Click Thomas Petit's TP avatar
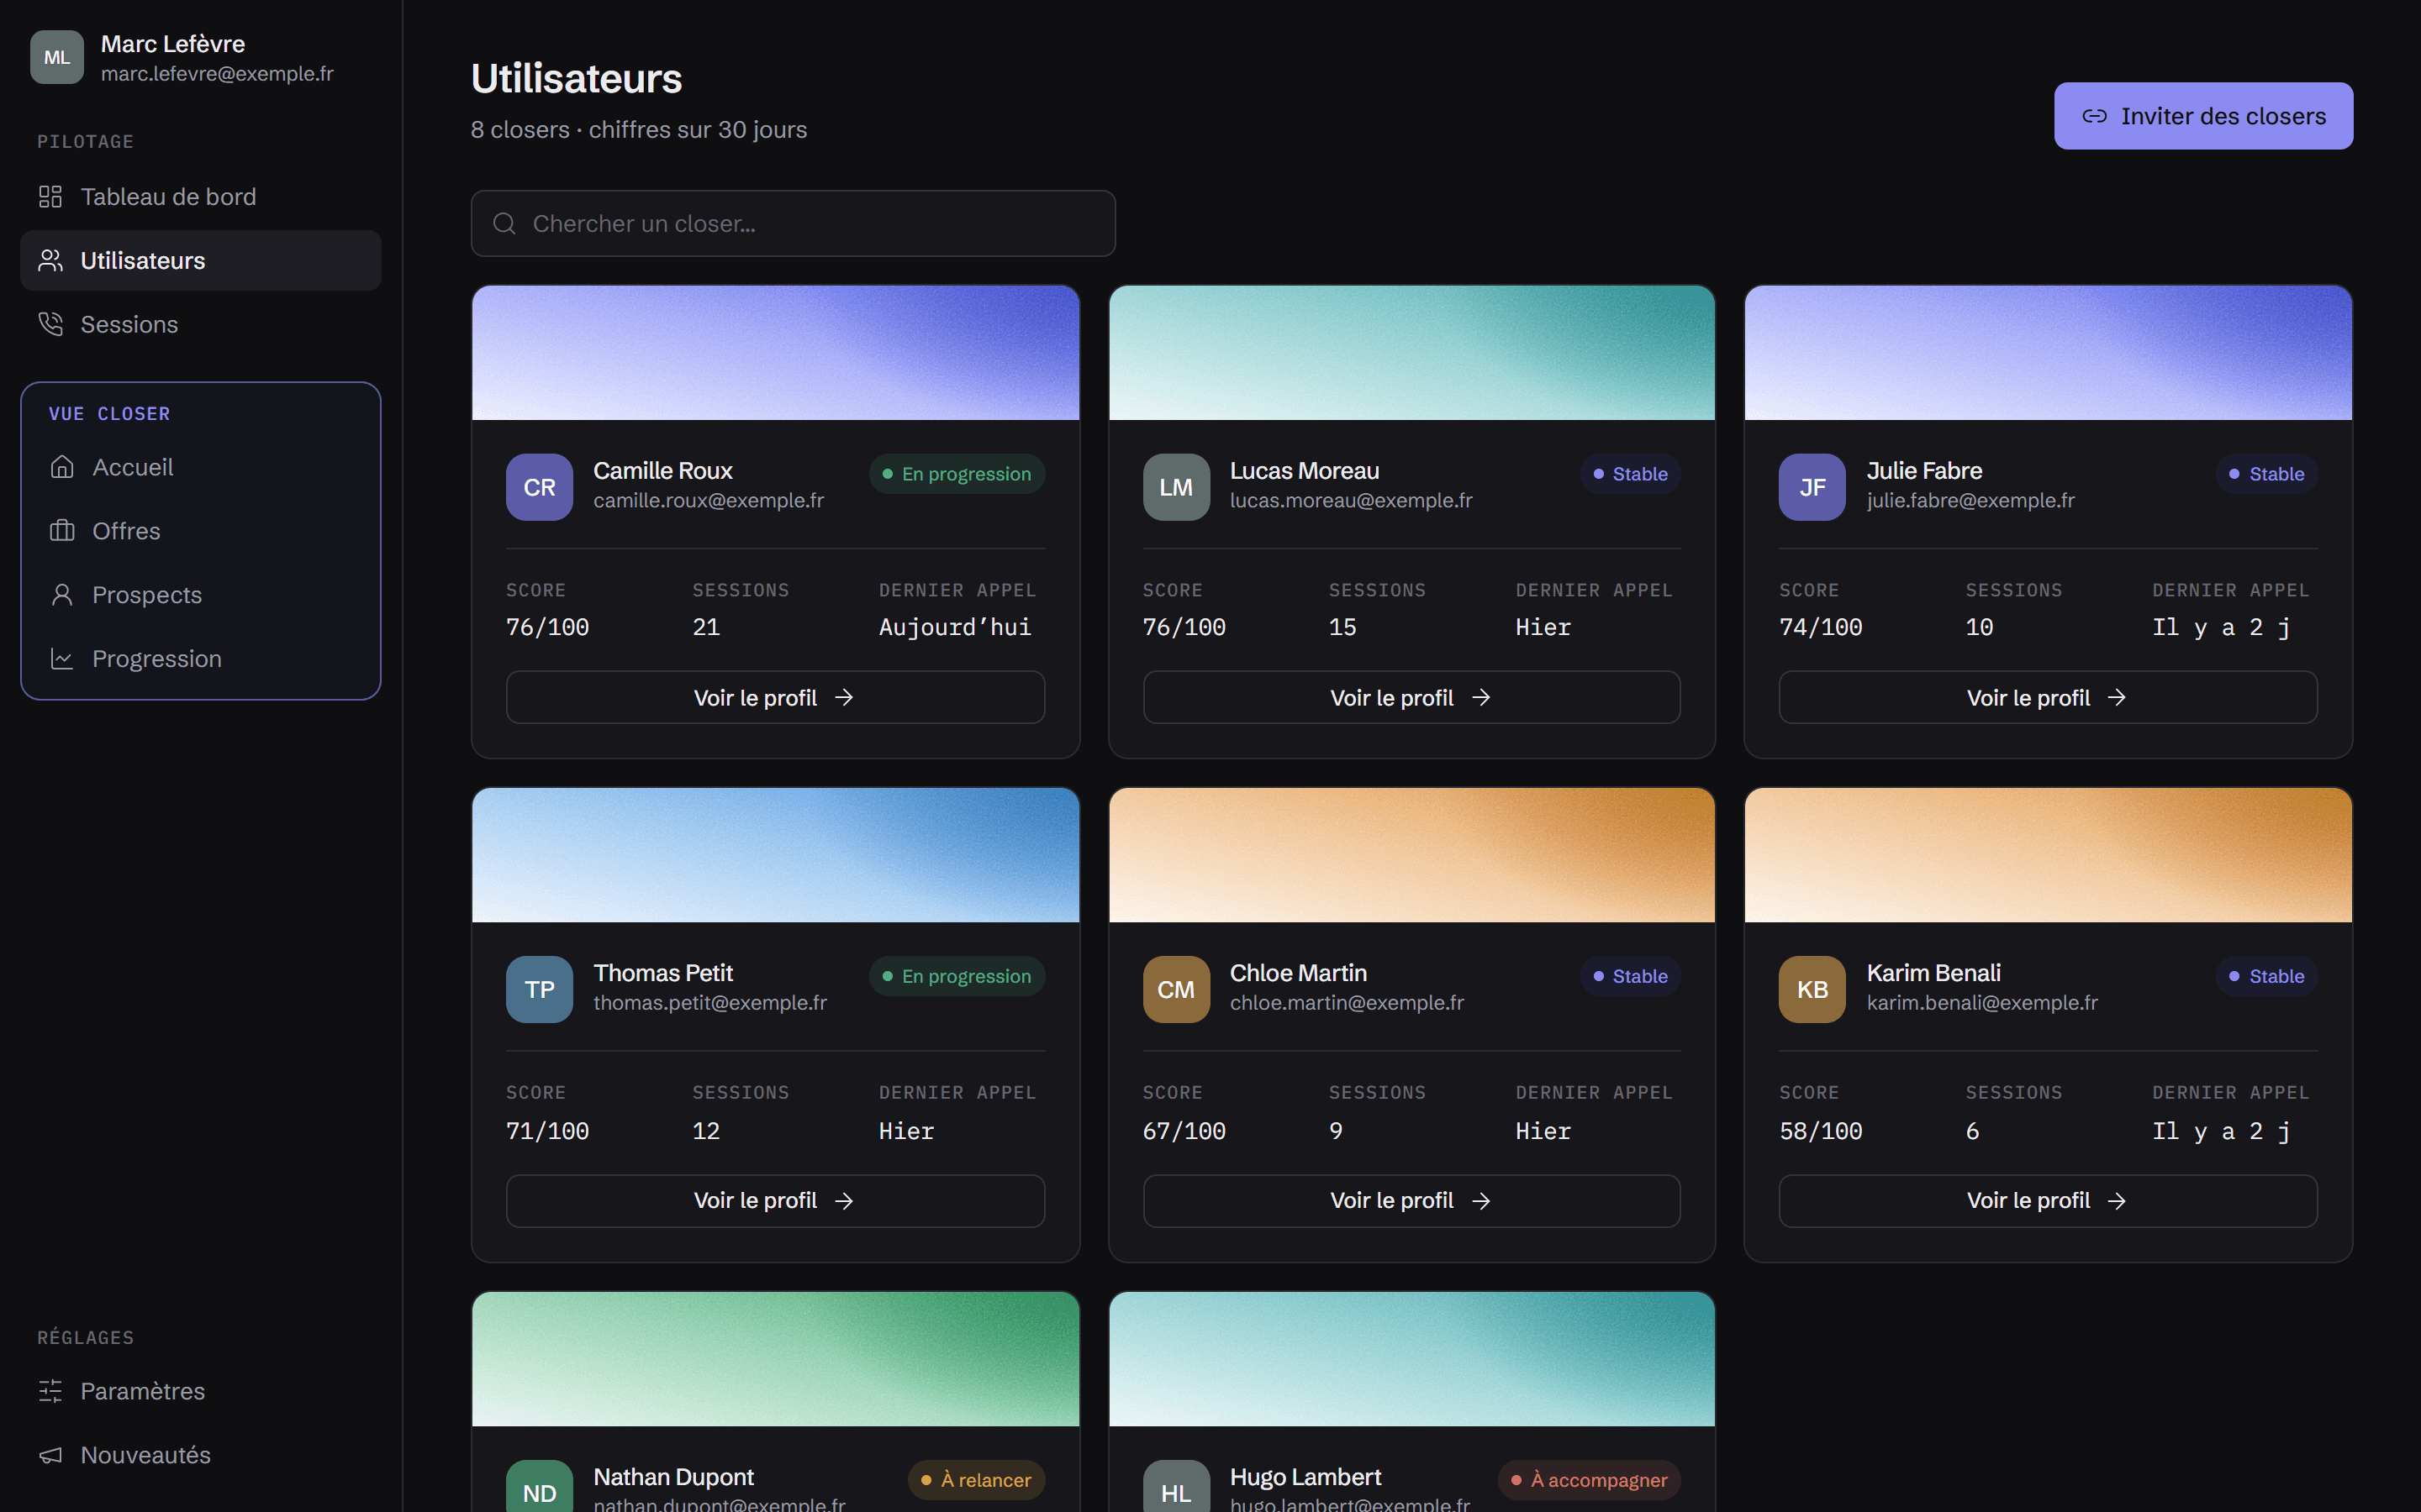Image resolution: width=2421 pixels, height=1512 pixels. (539, 989)
